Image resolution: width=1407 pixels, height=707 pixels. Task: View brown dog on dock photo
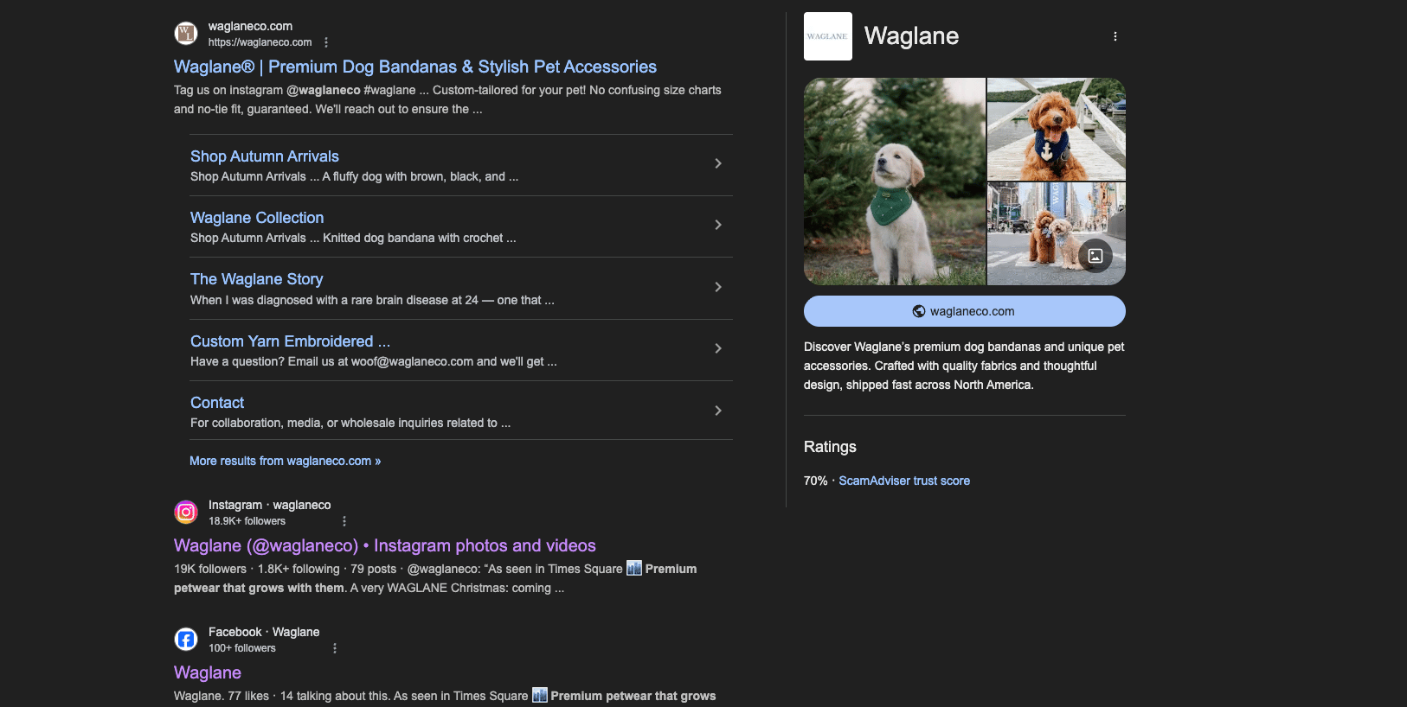point(1057,129)
